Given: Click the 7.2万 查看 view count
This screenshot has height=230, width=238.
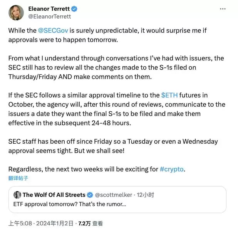Looking at the screenshot, I should pyautogui.click(x=91, y=223).
